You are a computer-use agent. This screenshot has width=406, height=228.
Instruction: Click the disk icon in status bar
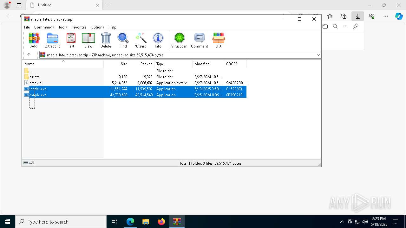(26, 163)
